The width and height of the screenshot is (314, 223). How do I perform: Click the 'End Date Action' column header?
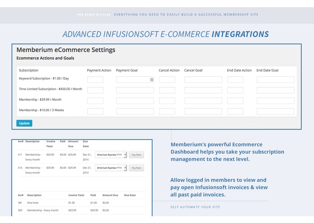(239, 70)
